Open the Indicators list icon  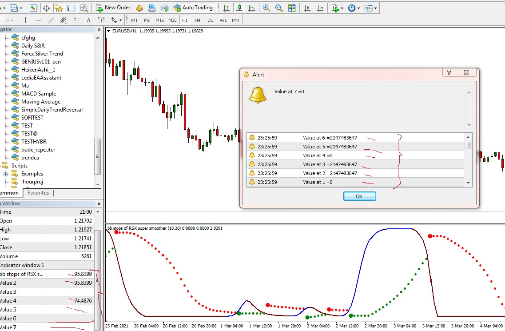coord(335,8)
